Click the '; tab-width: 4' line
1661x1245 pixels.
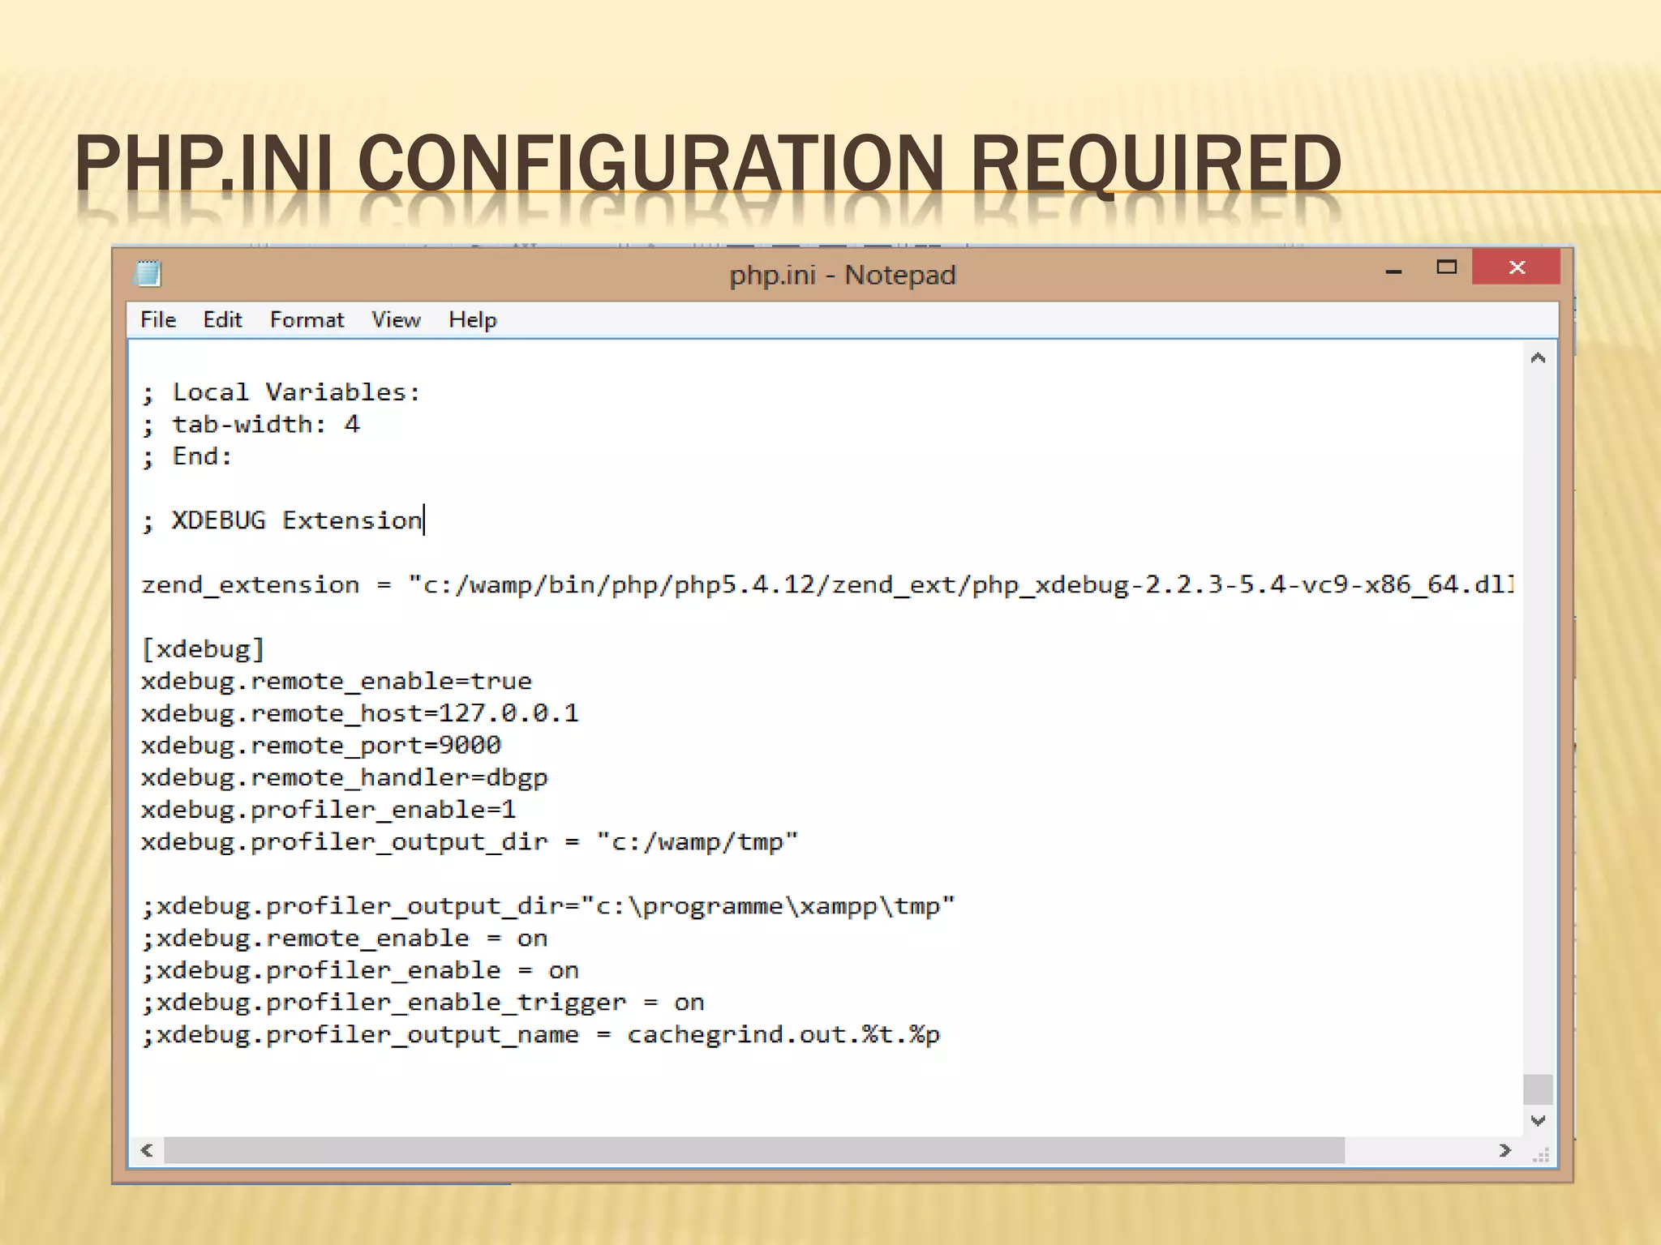coord(251,424)
